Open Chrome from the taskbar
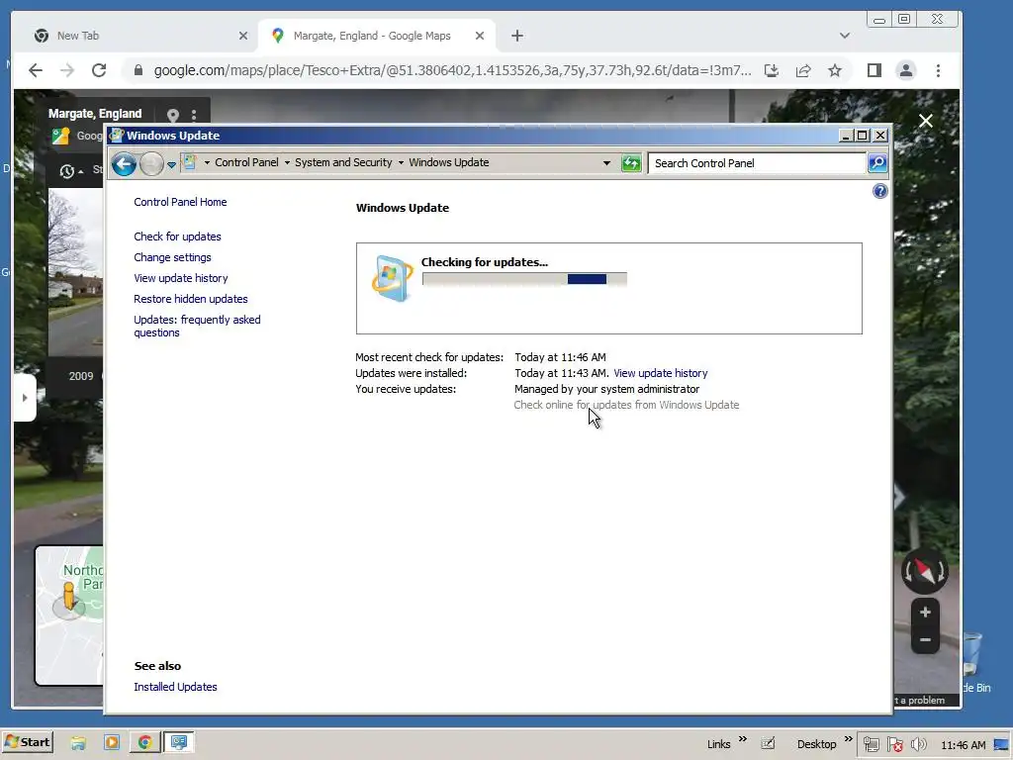Image resolution: width=1013 pixels, height=760 pixels. pyautogui.click(x=144, y=742)
